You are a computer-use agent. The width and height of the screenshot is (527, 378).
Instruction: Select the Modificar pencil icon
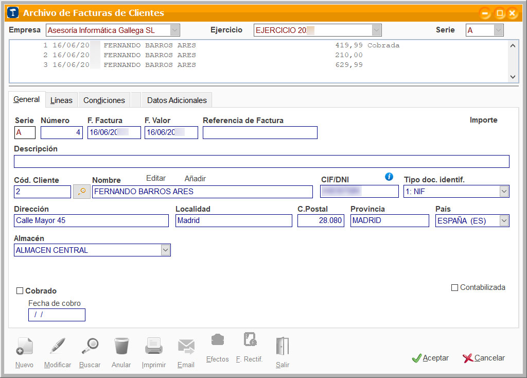click(x=57, y=347)
